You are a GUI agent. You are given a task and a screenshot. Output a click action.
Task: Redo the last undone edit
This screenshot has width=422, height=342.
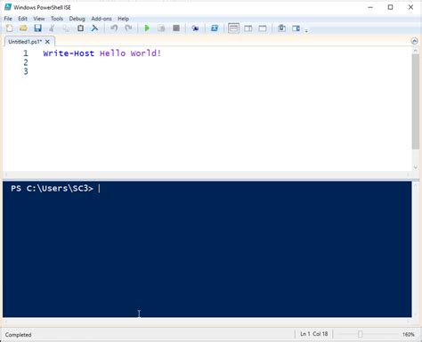128,28
